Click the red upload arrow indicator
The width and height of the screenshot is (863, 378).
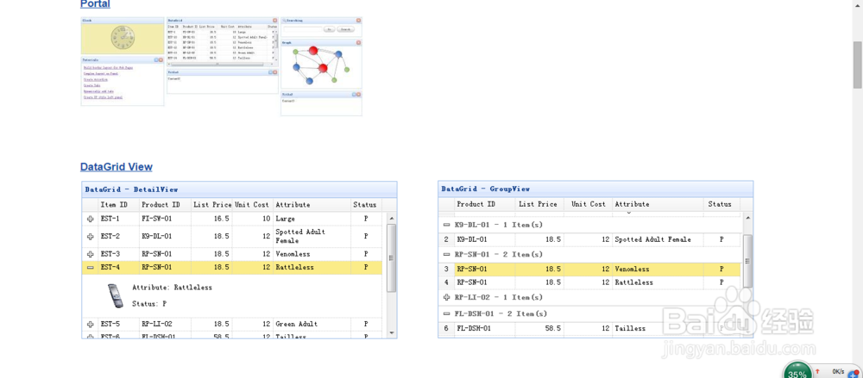[816, 371]
